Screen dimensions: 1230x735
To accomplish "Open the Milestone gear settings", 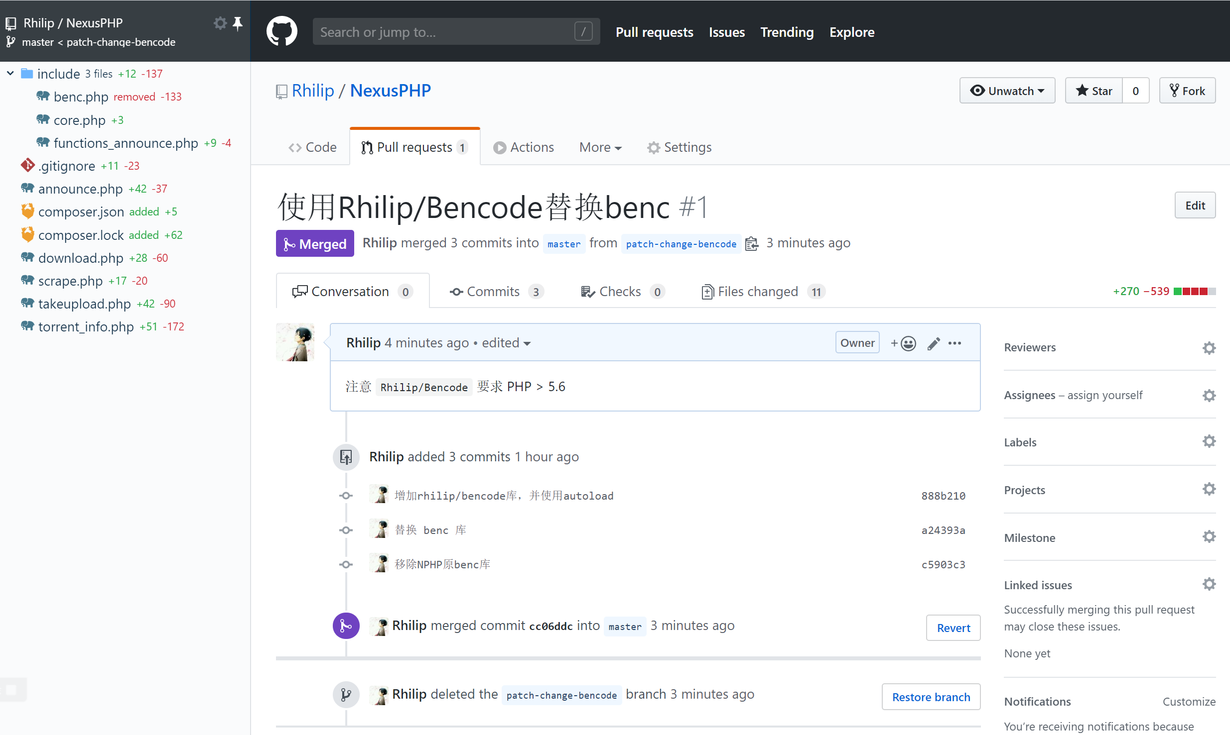I will click(x=1209, y=537).
